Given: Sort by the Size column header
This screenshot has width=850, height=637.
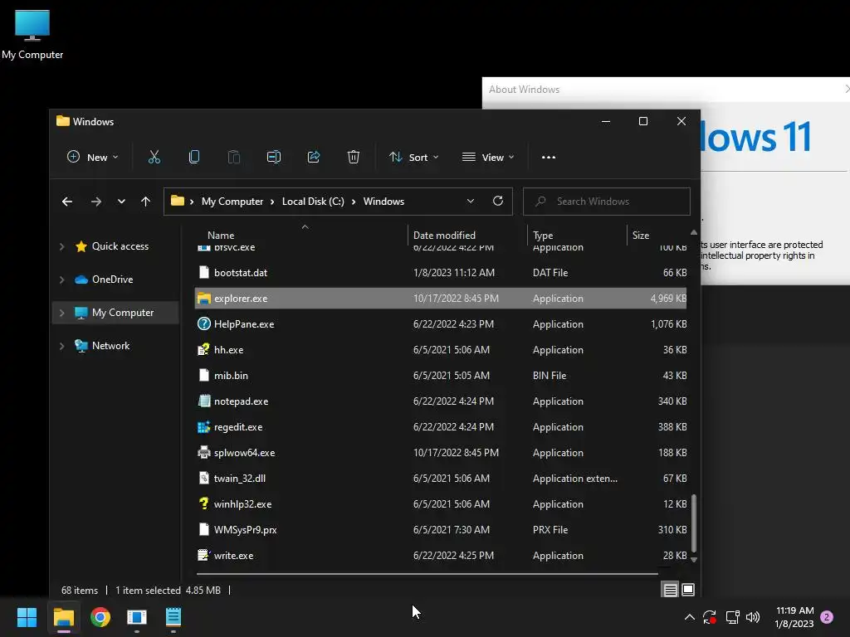Looking at the screenshot, I should tap(640, 235).
